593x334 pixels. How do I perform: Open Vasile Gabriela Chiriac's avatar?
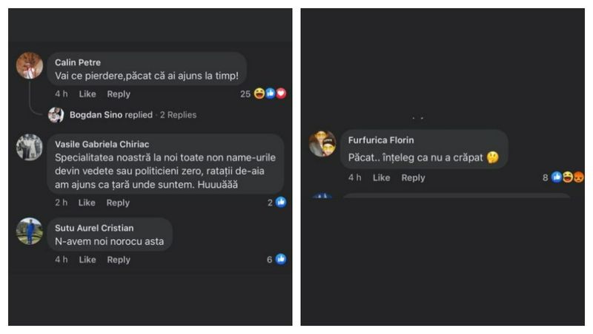click(30, 147)
